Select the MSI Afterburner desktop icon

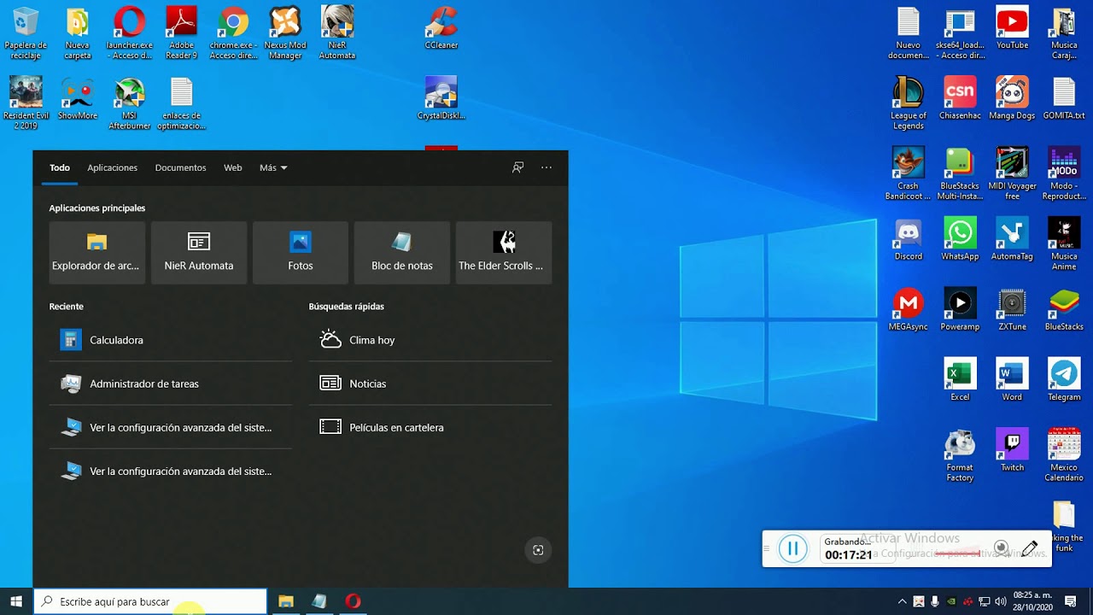click(x=130, y=103)
